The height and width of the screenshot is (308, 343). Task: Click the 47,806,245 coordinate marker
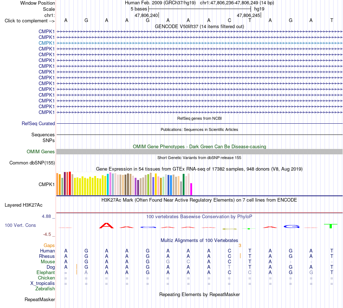248,15
